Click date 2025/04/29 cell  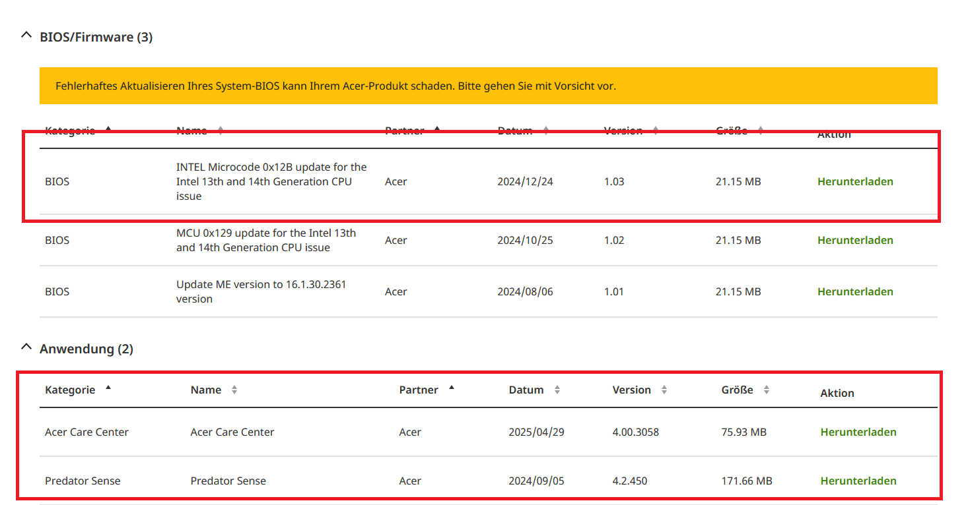point(536,432)
